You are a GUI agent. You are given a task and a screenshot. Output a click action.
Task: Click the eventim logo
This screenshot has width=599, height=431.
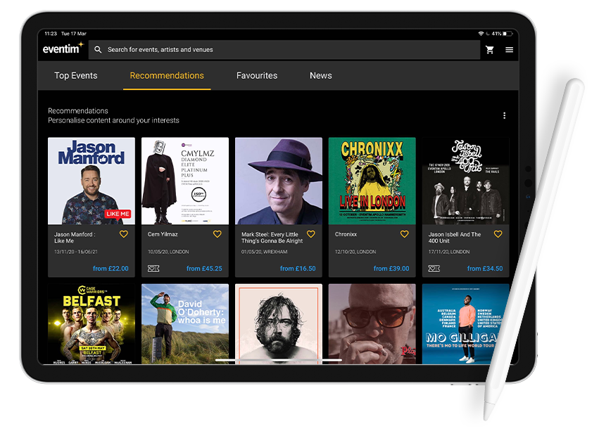[63, 49]
